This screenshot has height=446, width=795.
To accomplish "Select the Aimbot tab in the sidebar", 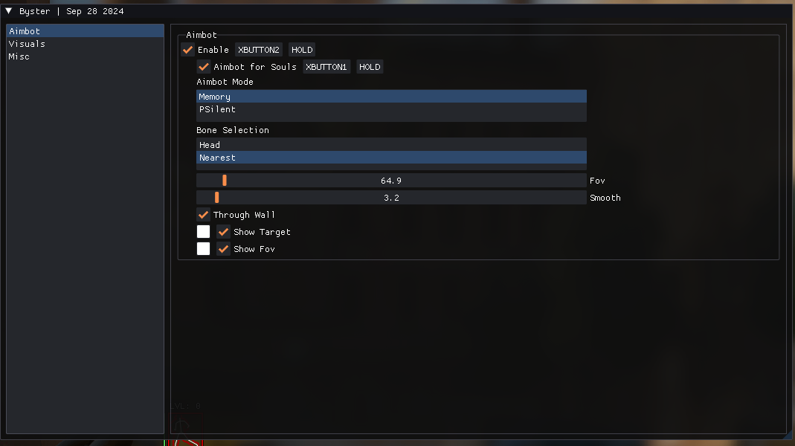I will pyautogui.click(x=86, y=31).
